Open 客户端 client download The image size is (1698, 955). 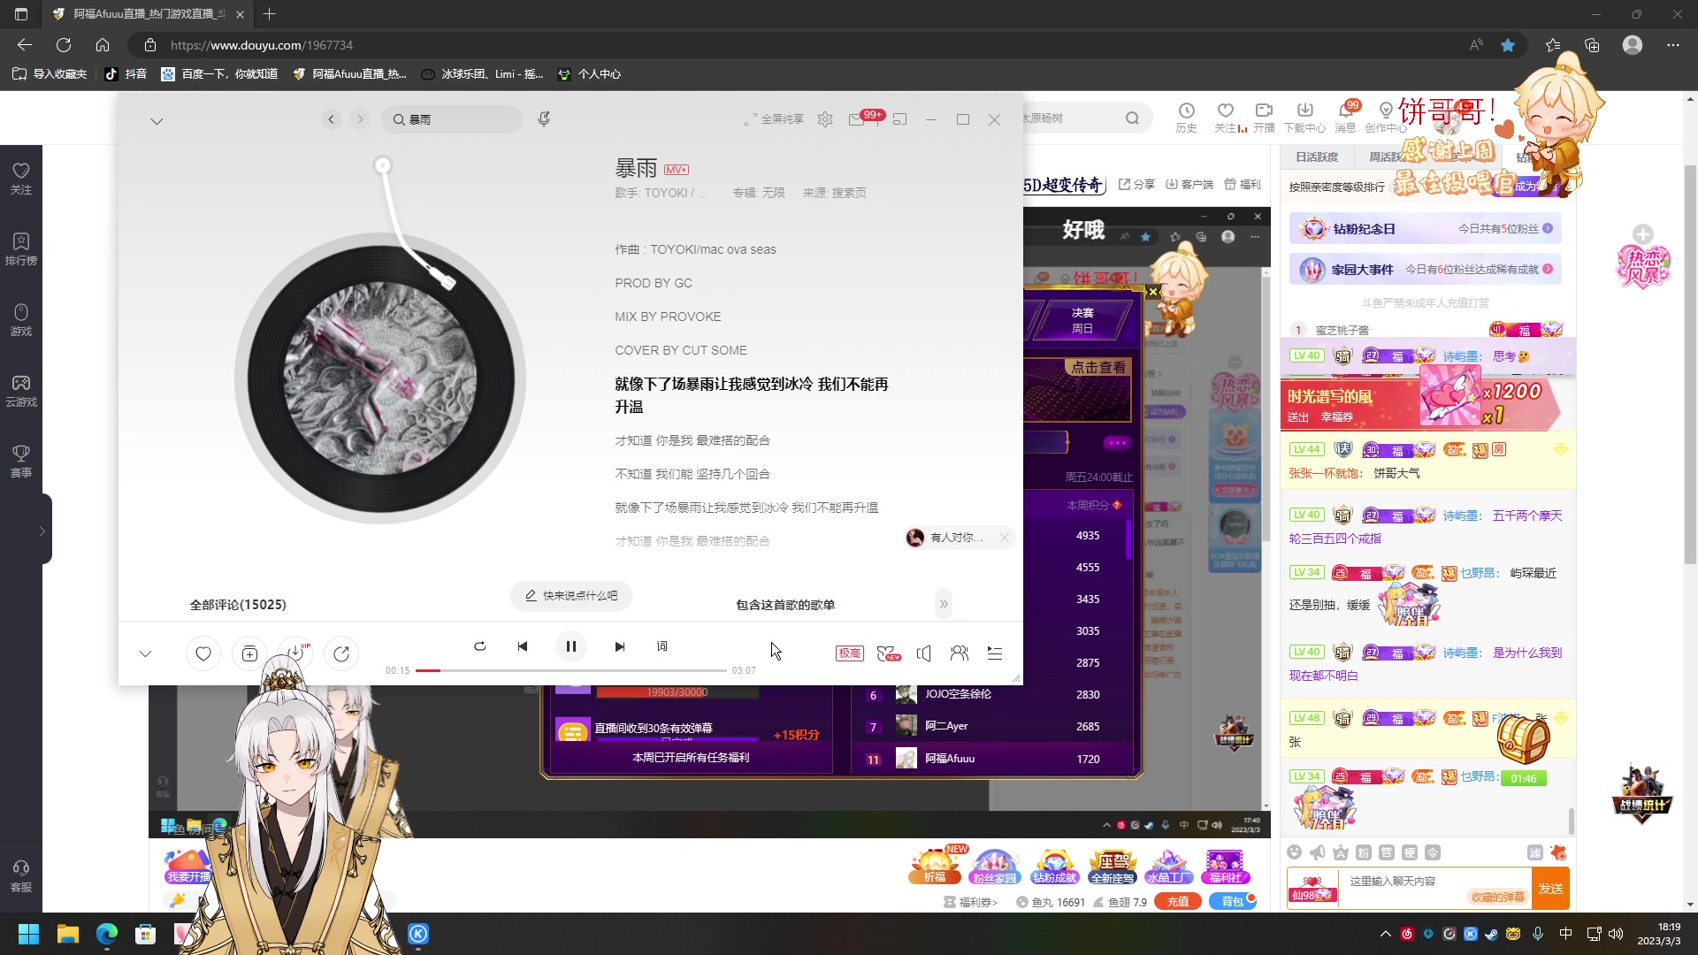(1189, 184)
